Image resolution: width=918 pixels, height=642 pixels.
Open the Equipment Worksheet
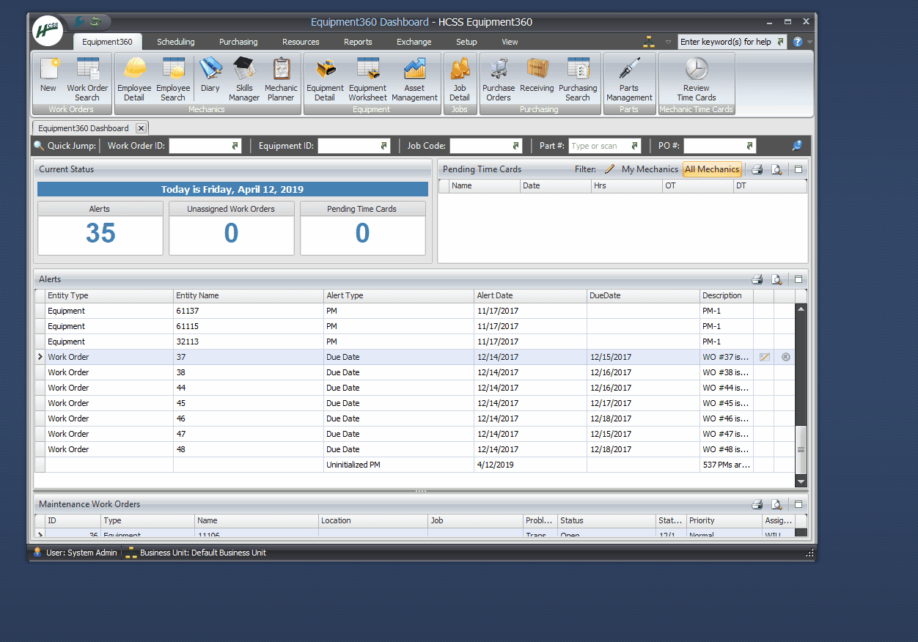tap(367, 78)
